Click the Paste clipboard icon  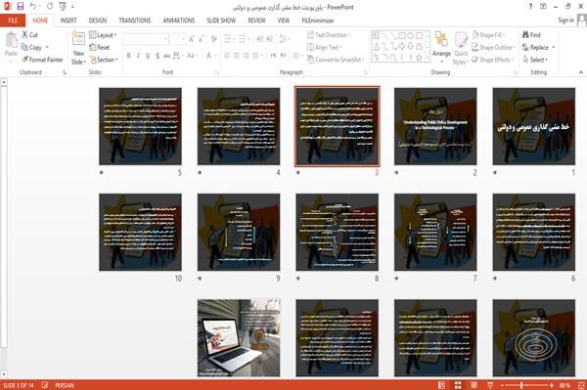click(x=11, y=40)
